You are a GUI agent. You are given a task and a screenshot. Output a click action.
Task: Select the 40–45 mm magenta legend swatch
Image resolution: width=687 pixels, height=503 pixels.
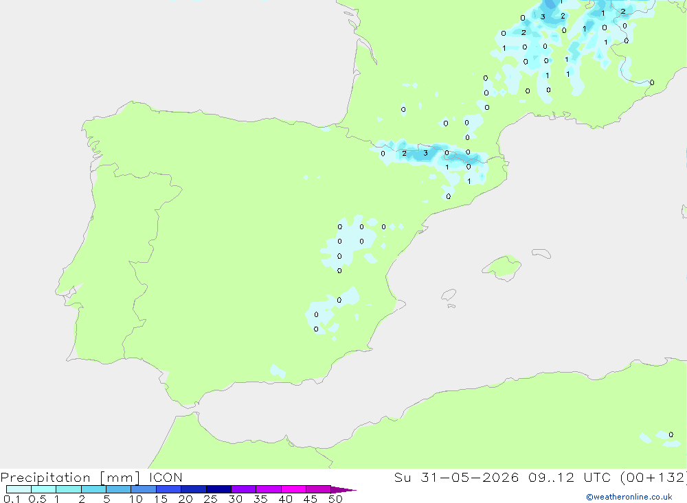point(293,489)
